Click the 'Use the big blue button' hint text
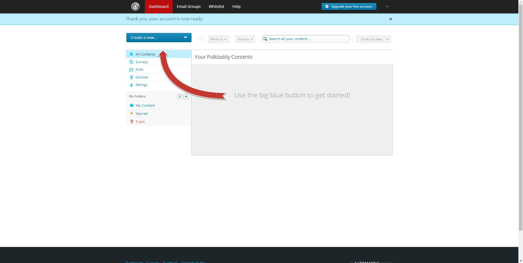The height and width of the screenshot is (263, 523). tap(292, 95)
